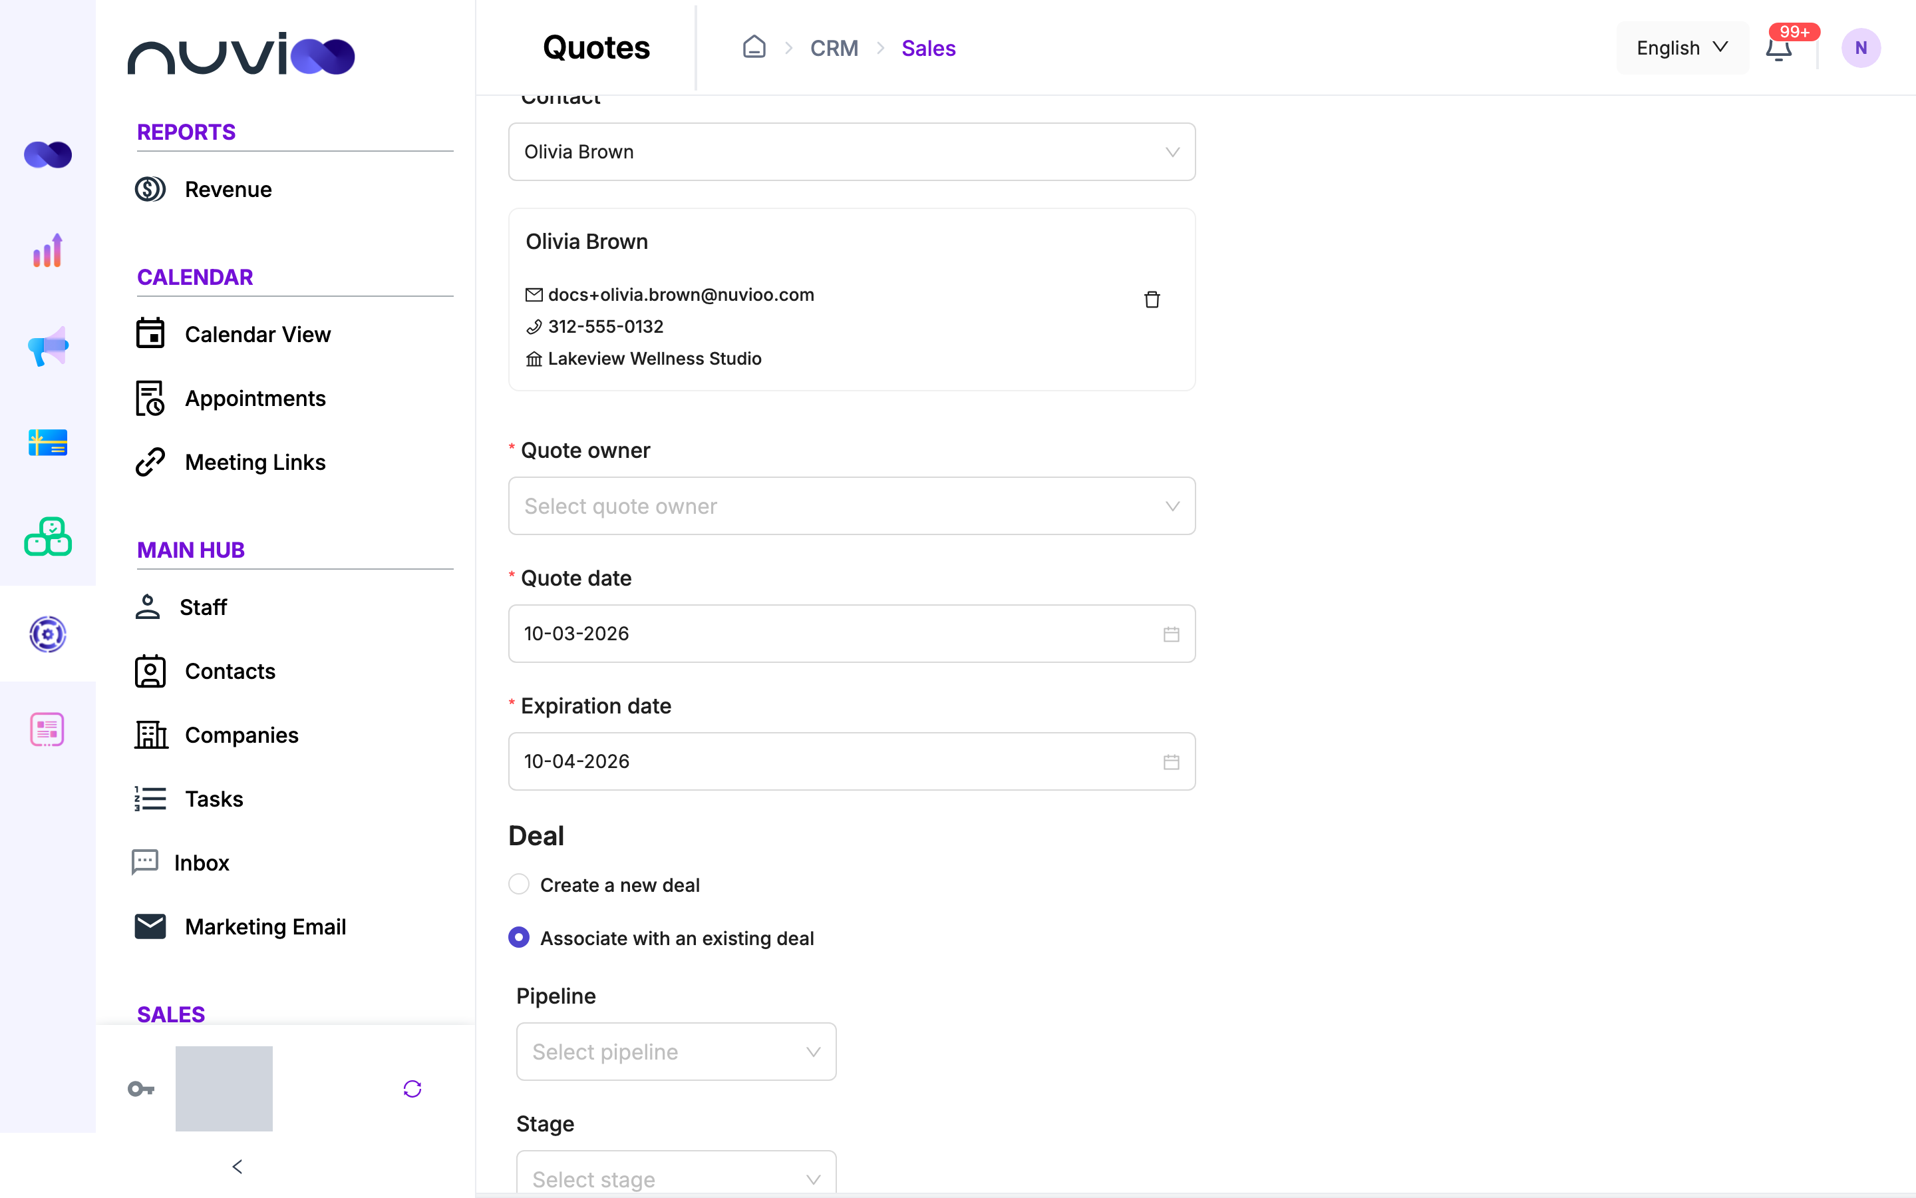Select Create a new deal radio

click(519, 885)
